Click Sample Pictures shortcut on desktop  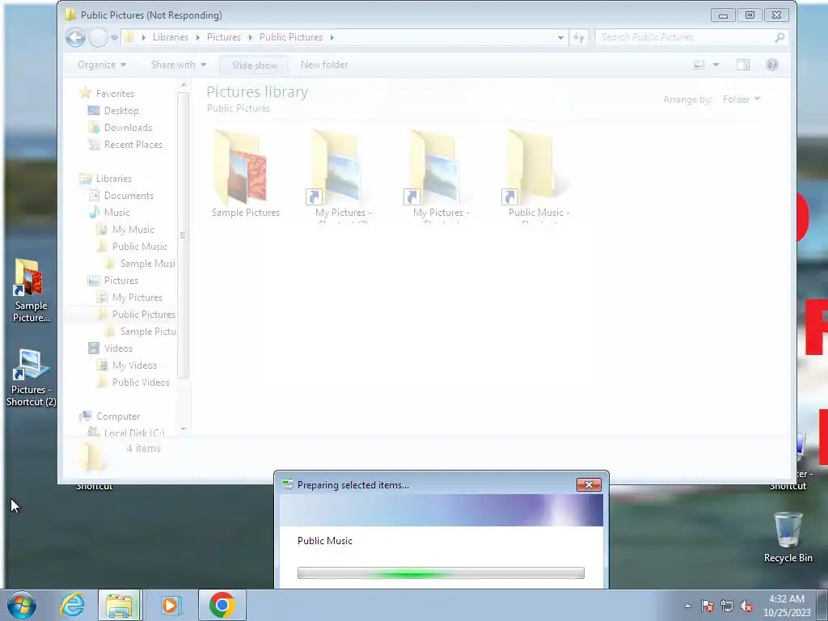coord(31,290)
